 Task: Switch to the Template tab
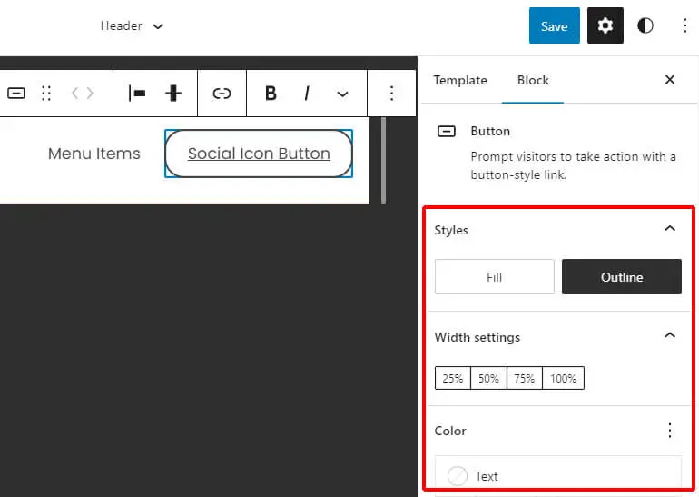coord(460,80)
